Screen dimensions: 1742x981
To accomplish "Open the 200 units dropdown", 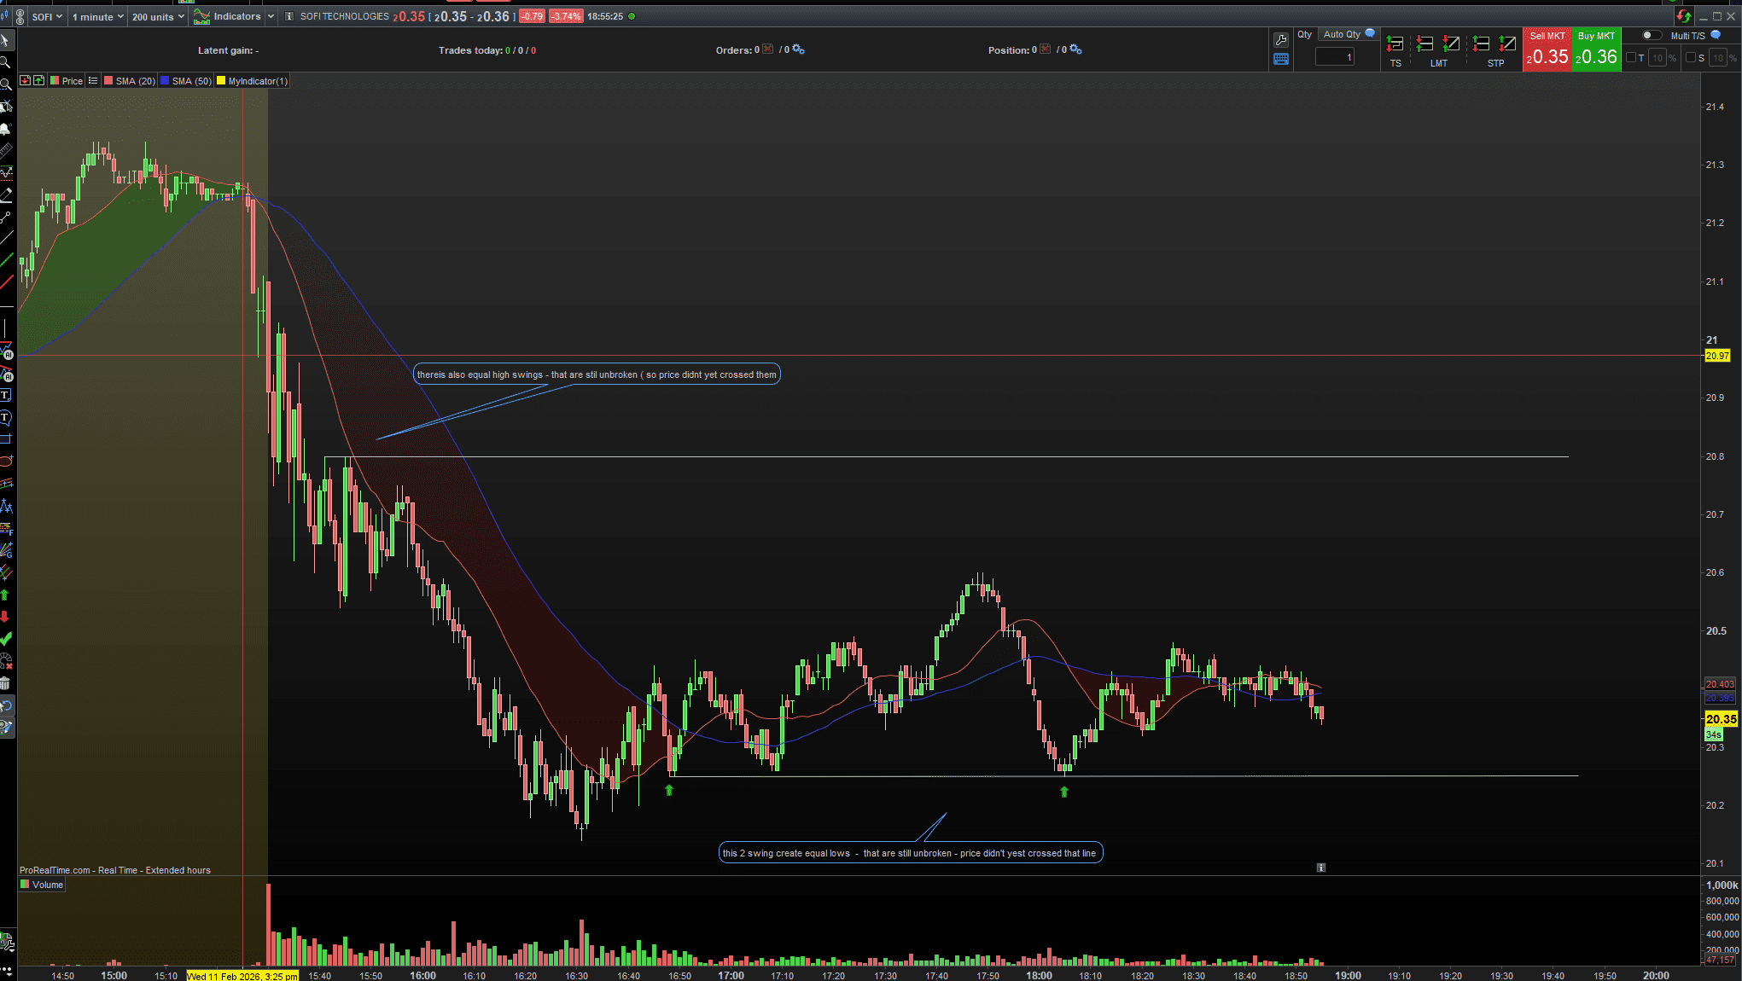I will (158, 16).
